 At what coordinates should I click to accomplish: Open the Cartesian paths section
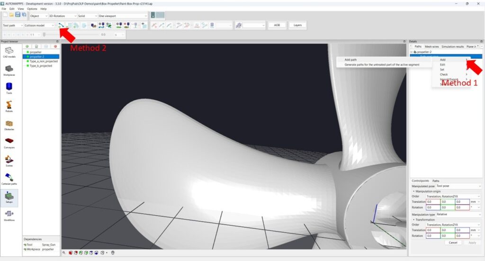(x=9, y=180)
